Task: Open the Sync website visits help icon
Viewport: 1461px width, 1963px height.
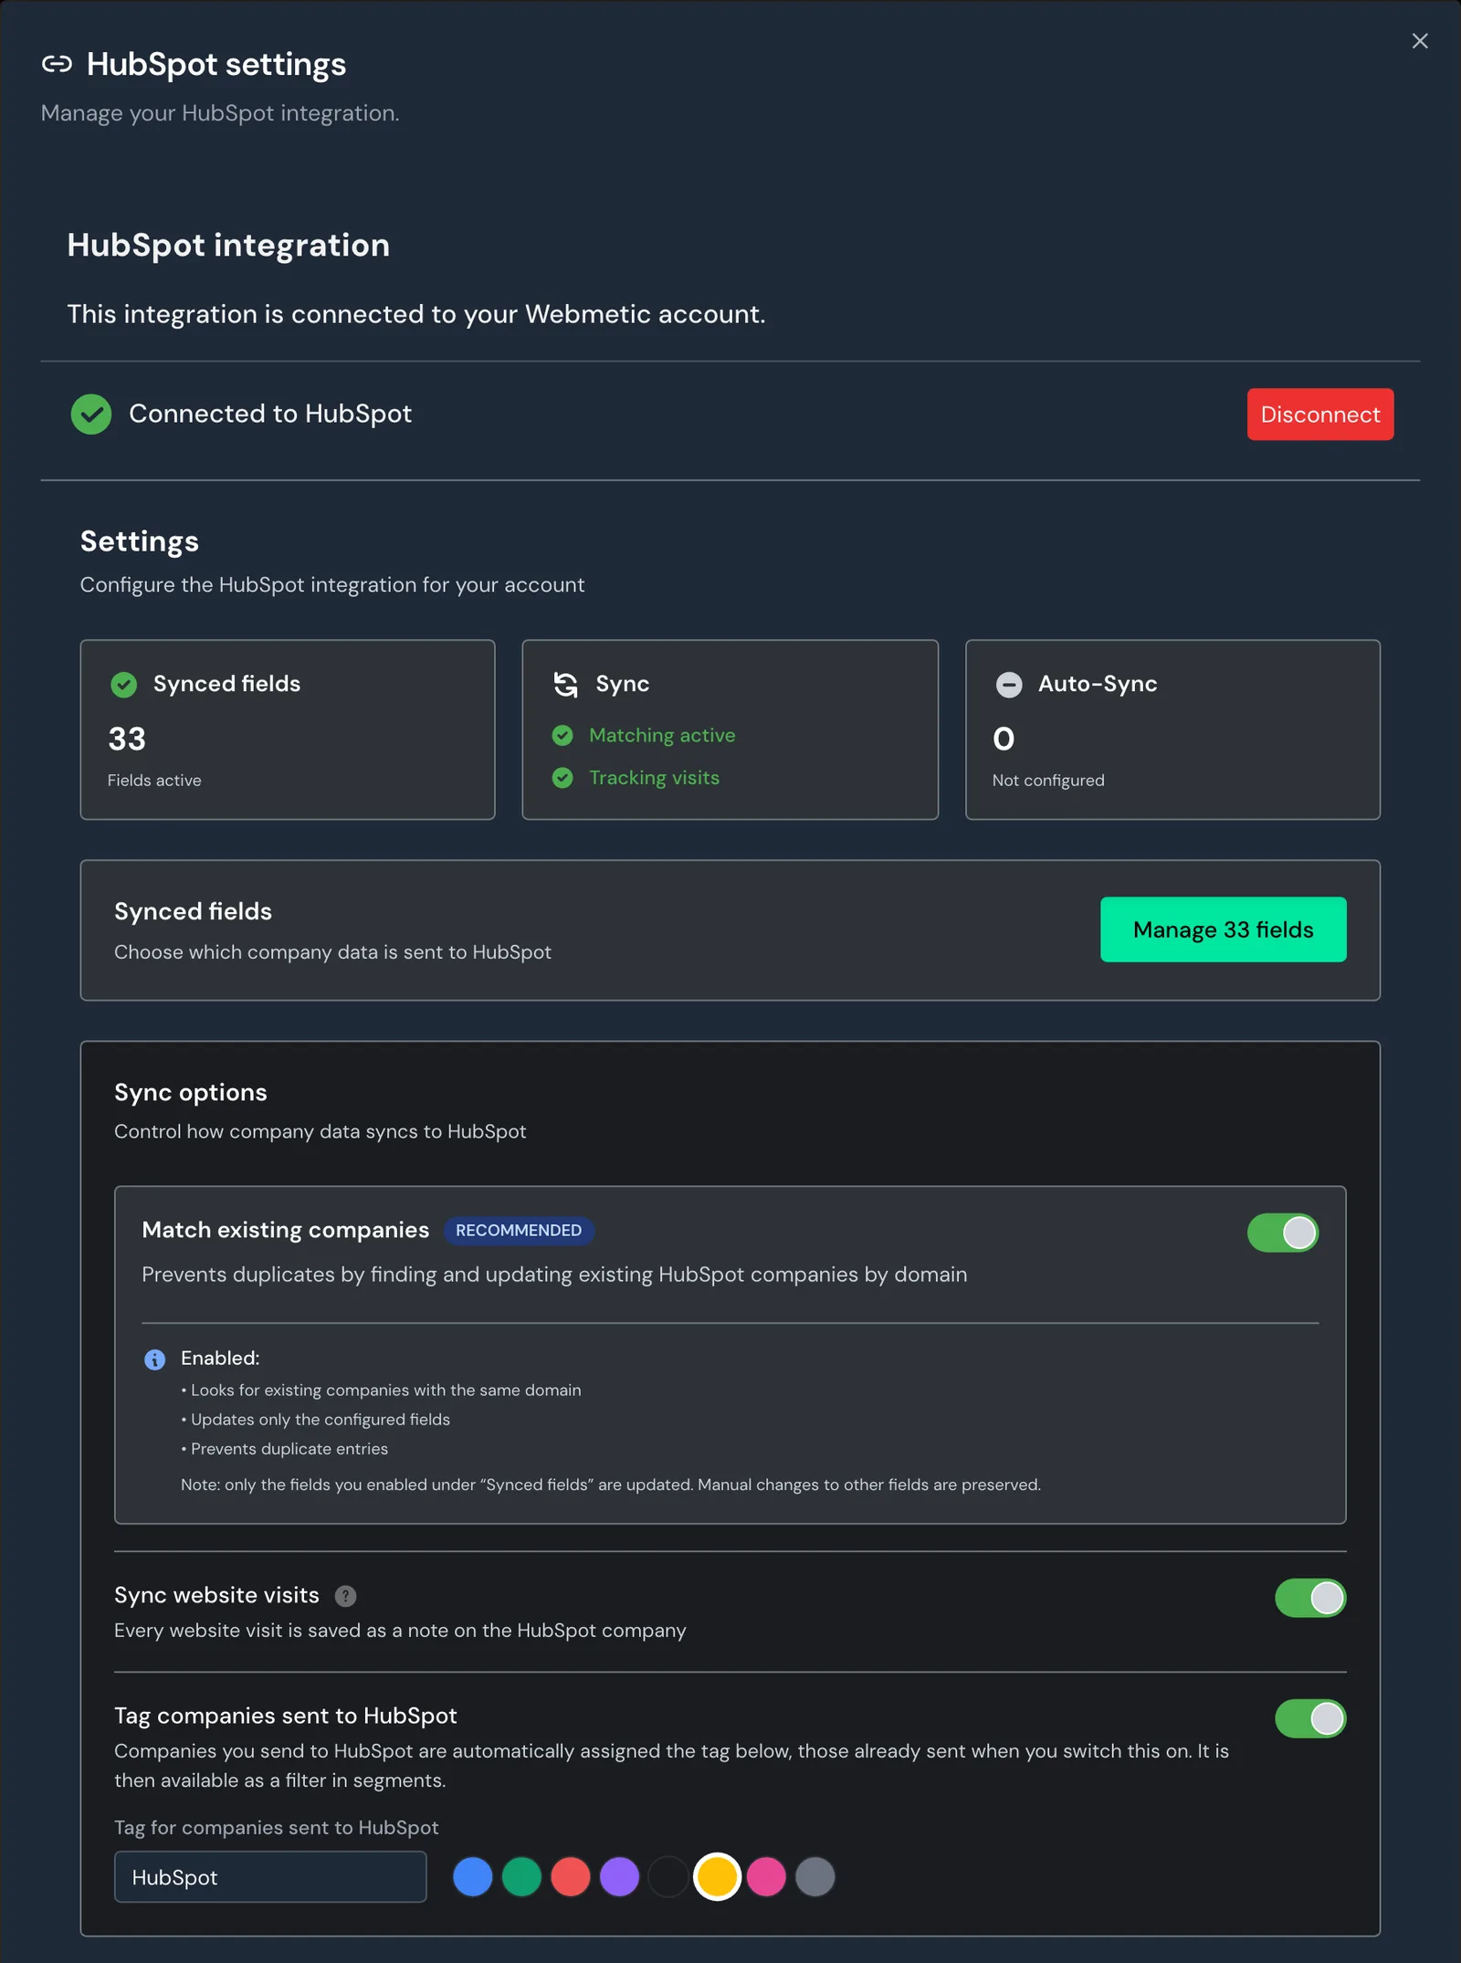Action: click(x=345, y=1596)
